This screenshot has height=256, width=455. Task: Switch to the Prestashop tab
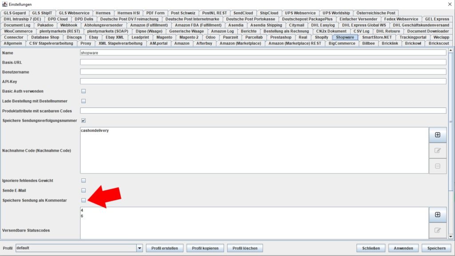coord(281,37)
